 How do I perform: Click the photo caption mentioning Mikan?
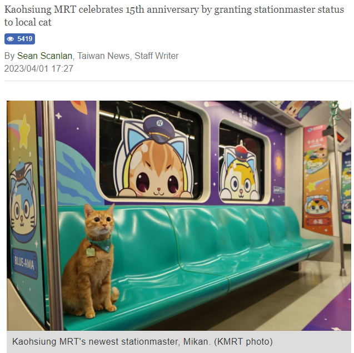click(142, 341)
